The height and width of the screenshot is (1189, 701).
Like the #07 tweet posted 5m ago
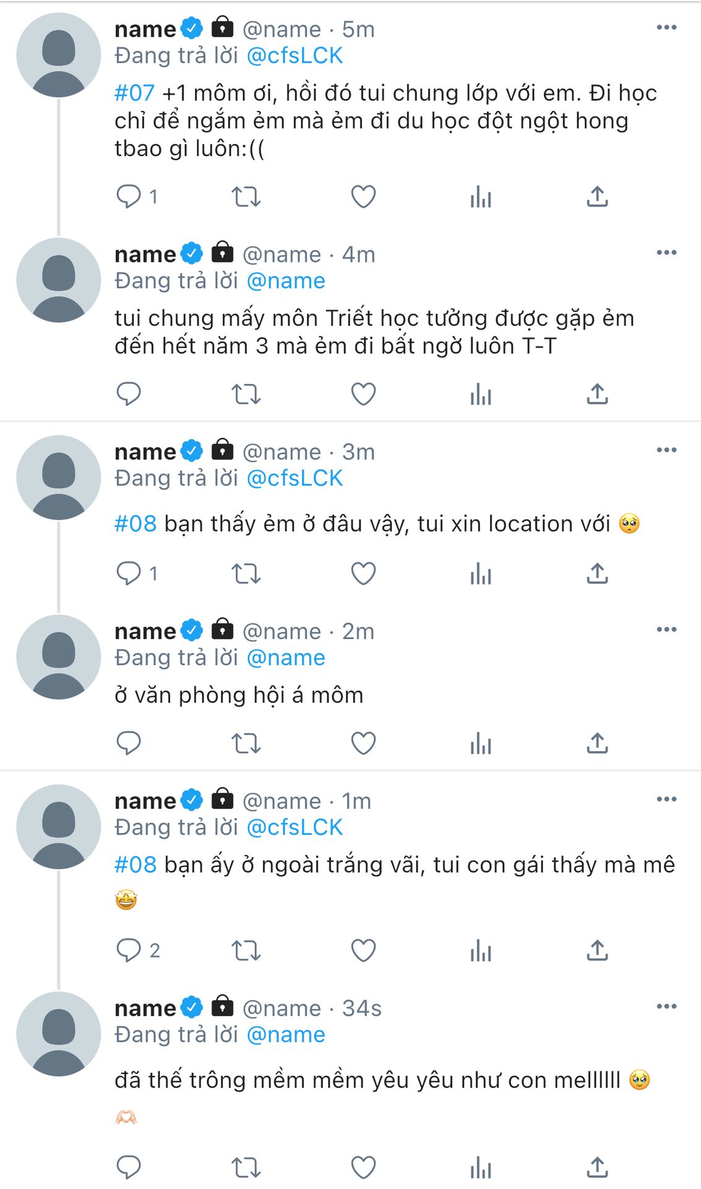[x=363, y=197]
